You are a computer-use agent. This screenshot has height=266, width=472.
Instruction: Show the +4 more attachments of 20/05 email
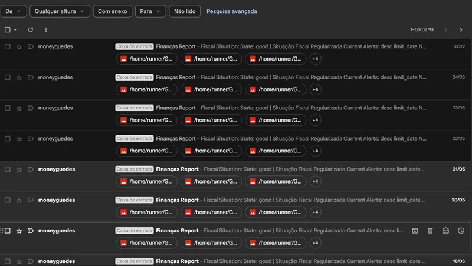pos(315,212)
